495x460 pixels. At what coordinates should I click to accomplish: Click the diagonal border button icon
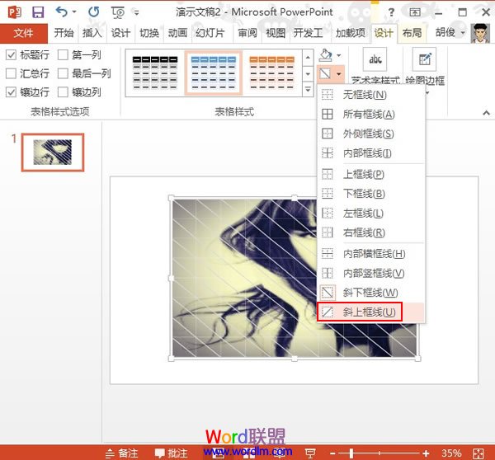pyautogui.click(x=325, y=74)
